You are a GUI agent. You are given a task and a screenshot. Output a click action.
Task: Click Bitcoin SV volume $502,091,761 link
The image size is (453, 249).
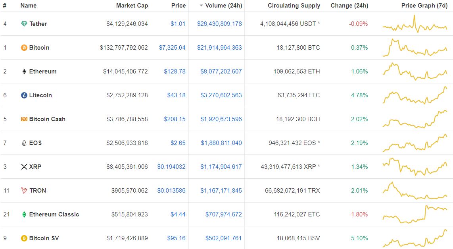coord(224,238)
